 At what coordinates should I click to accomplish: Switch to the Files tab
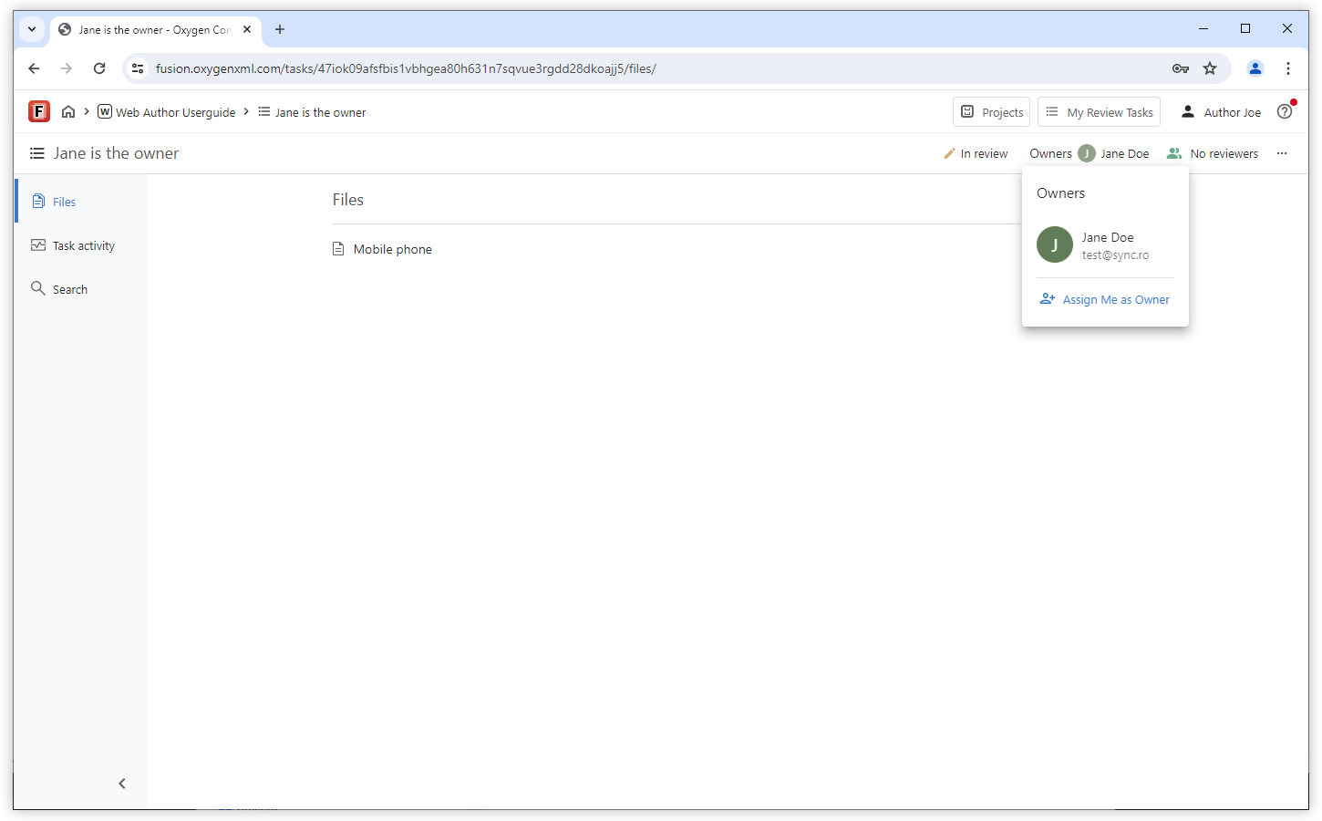tap(80, 202)
